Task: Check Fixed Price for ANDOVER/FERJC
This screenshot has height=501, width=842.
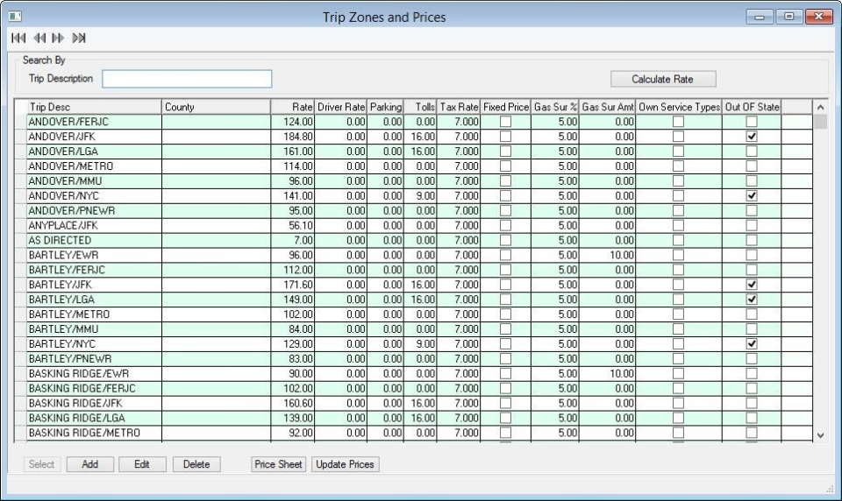Action: (x=505, y=122)
